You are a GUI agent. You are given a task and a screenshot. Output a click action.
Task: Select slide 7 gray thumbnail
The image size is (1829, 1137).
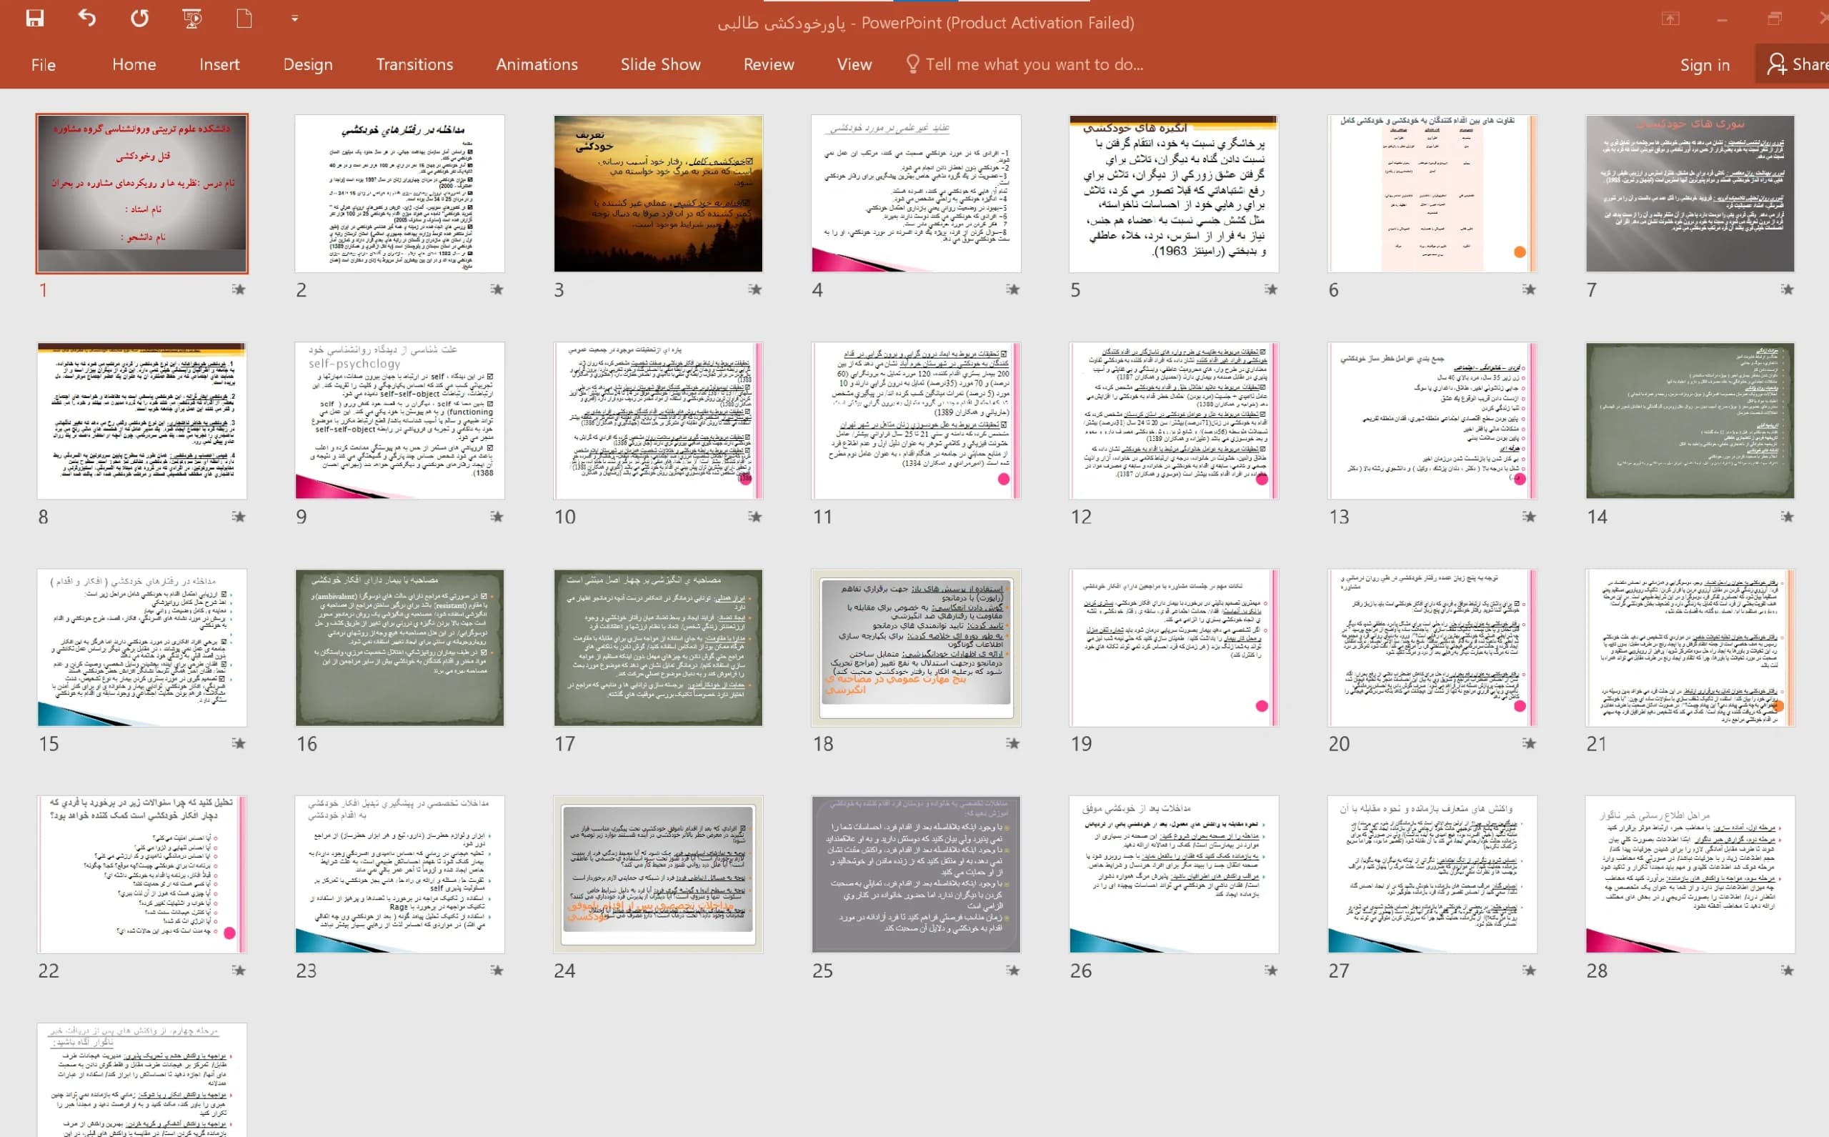tap(1690, 193)
